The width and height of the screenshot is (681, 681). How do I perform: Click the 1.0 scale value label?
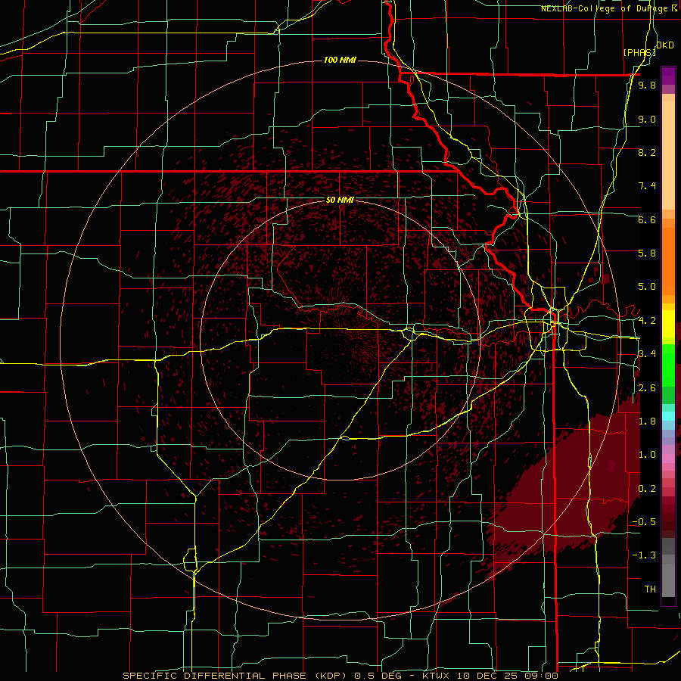click(647, 455)
